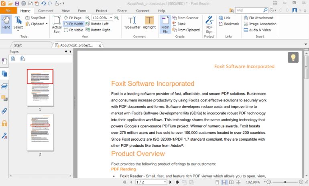This screenshot has height=186, width=309.
Task: Select page 2 thumbnail
Action: [40, 132]
